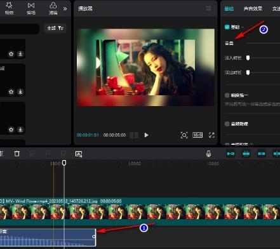Favorite the first material card with star icon
The height and width of the screenshot is (249, 280).
11,54
